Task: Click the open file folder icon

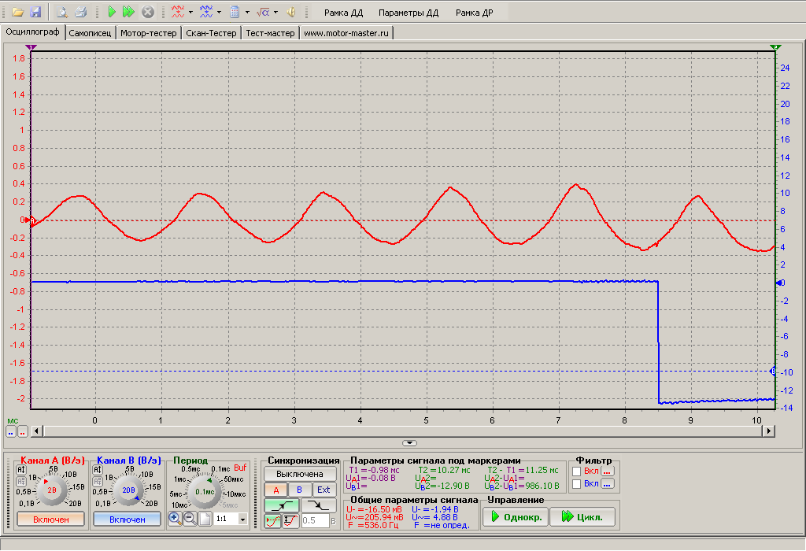Action: point(18,12)
